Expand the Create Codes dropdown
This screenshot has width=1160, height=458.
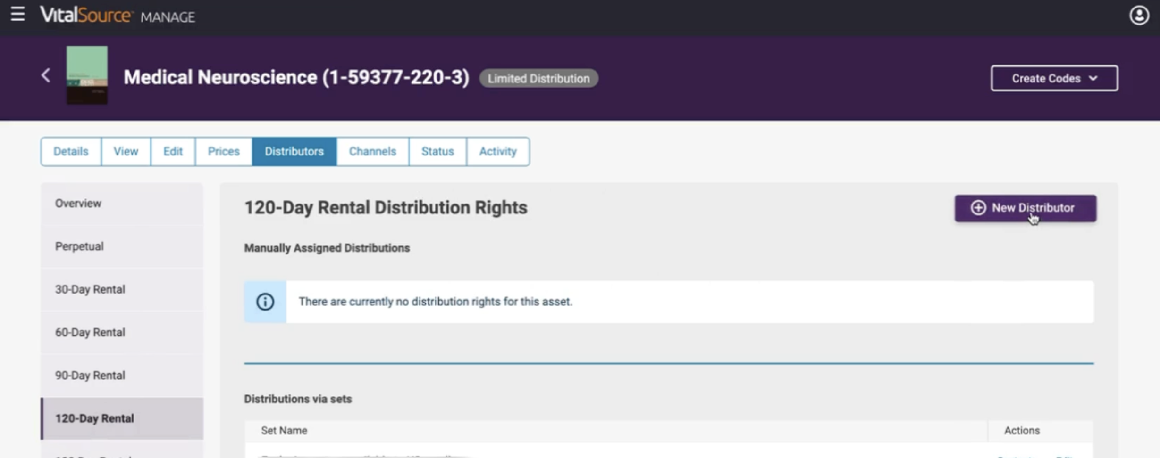(x=1054, y=78)
